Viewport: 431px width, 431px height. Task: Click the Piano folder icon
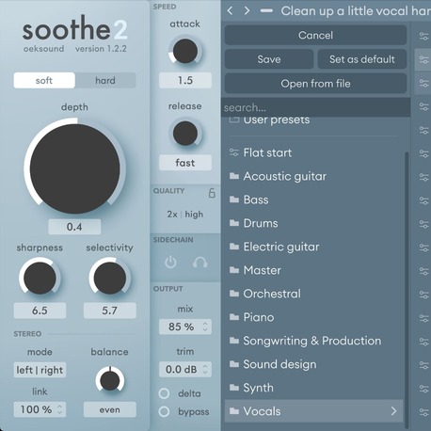point(234,317)
